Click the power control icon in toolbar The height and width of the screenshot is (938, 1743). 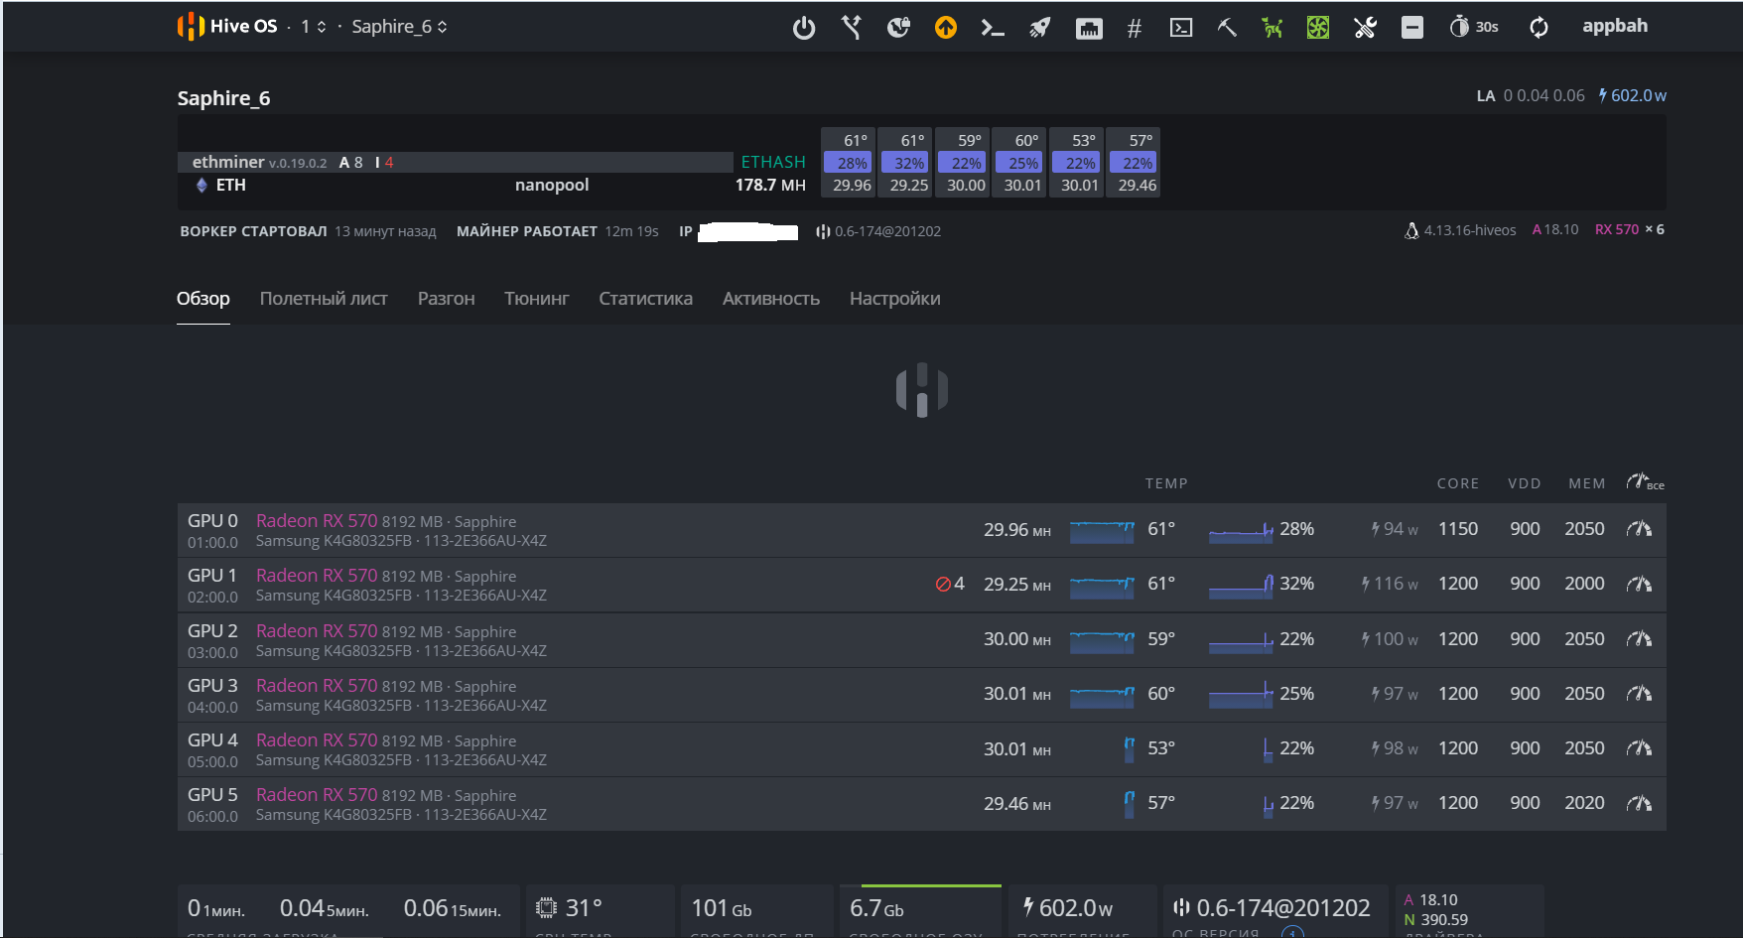pyautogui.click(x=804, y=28)
